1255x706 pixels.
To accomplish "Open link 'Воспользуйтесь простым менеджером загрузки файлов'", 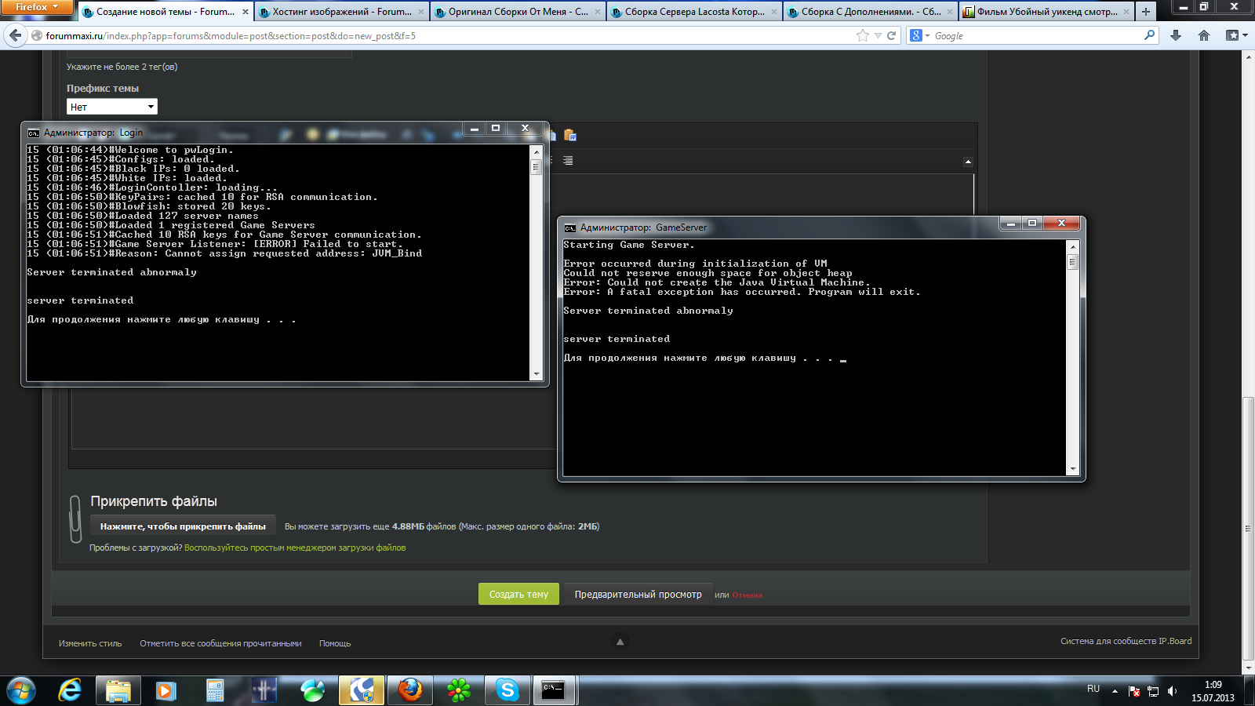I will (295, 548).
